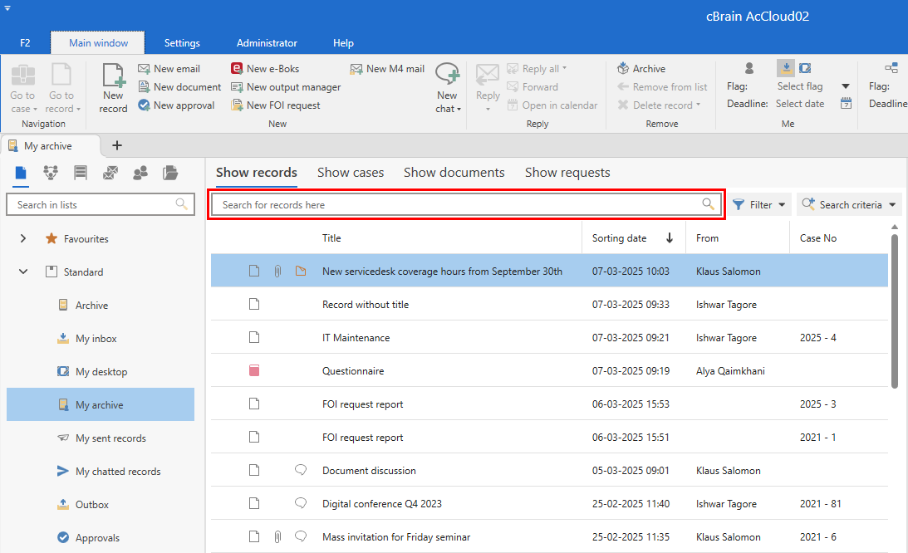908x553 pixels.
Task: Open the deadline calendar picker icon
Action: pyautogui.click(x=846, y=104)
